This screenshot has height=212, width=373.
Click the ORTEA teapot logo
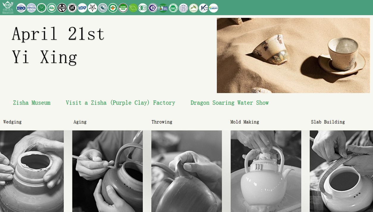click(x=8, y=7)
